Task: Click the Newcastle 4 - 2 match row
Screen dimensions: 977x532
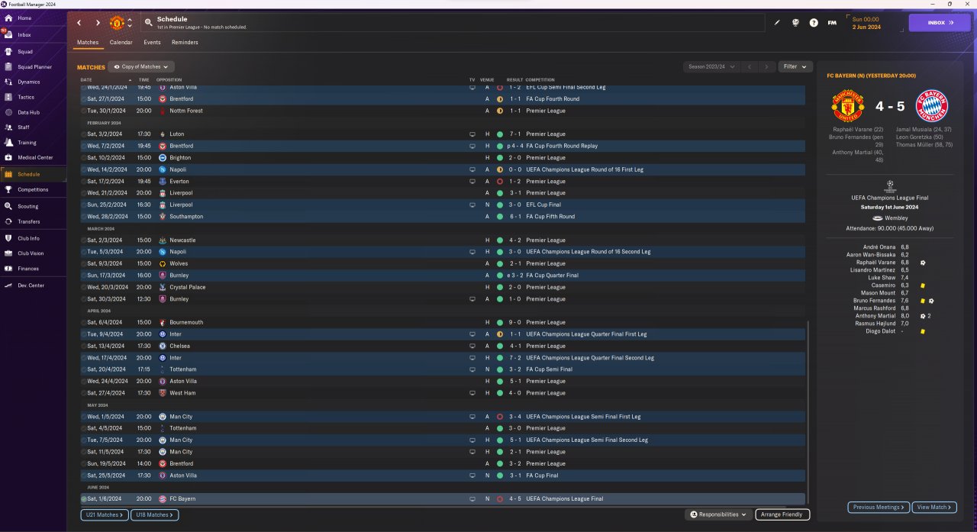Action: tap(443, 240)
